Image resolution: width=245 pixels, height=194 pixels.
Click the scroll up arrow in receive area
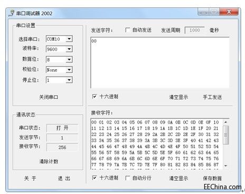pyautogui.click(x=226, y=122)
